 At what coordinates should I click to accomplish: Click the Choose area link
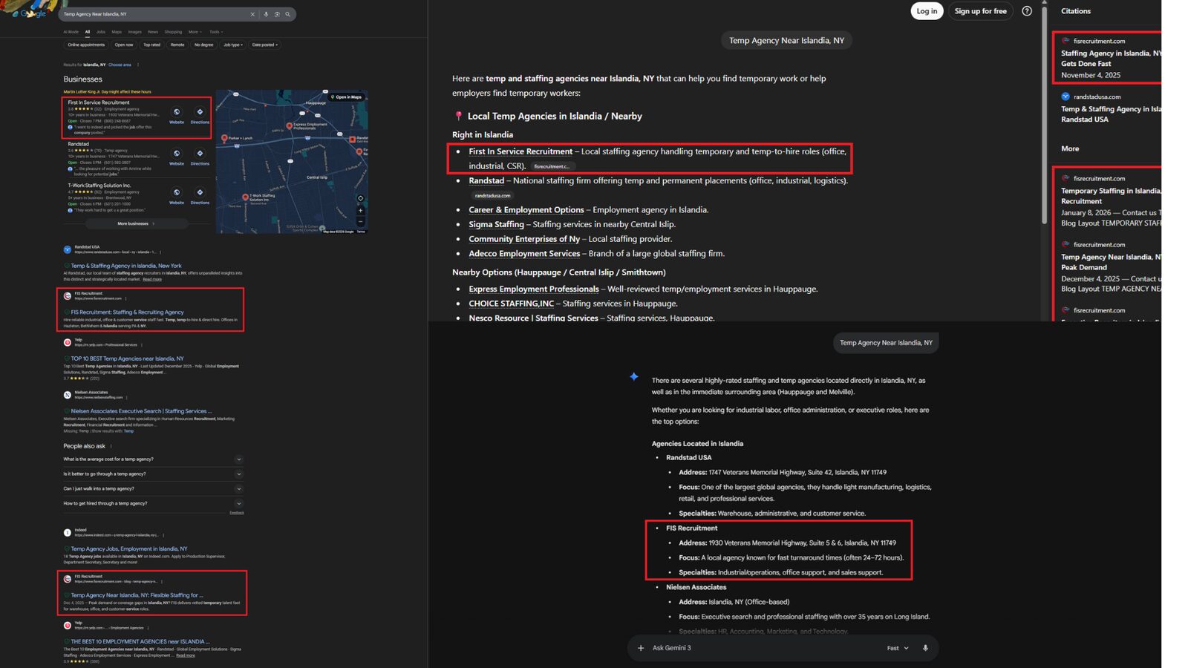[120, 65]
